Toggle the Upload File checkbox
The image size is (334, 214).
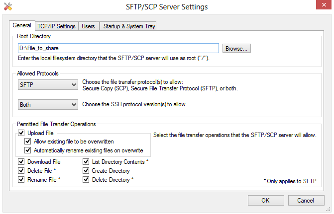tap(21, 133)
